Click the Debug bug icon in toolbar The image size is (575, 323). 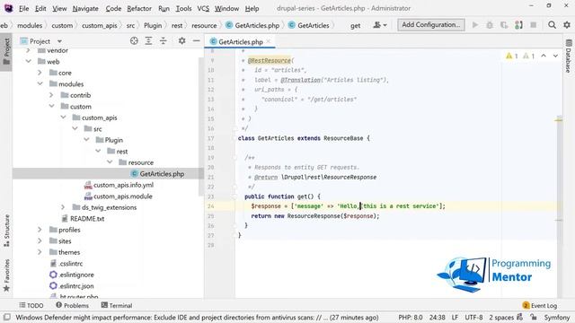click(x=490, y=25)
